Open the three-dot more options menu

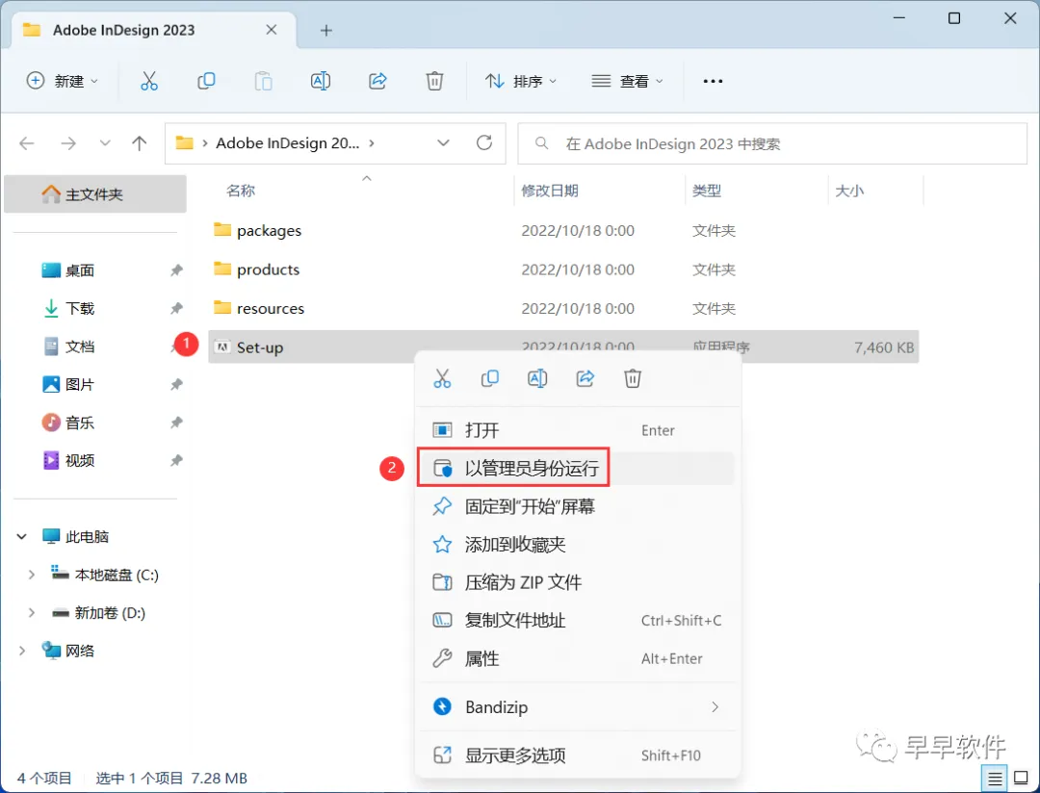(713, 81)
